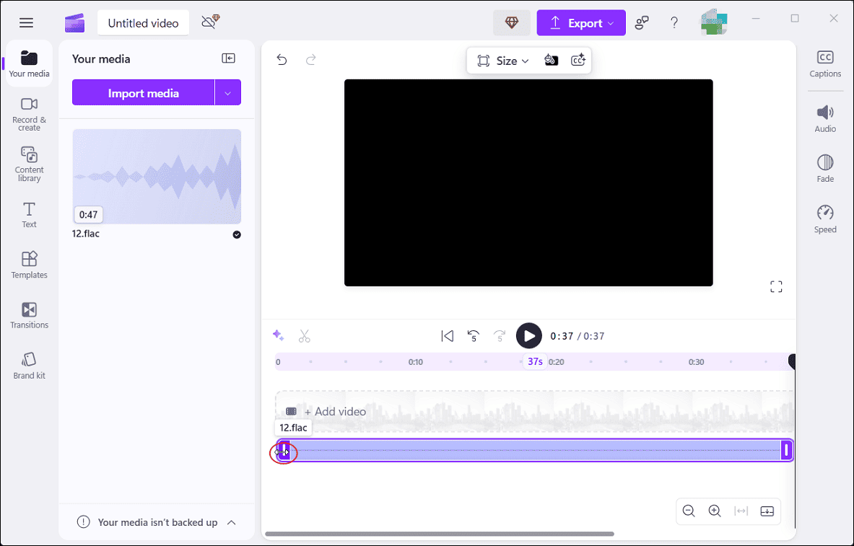The width and height of the screenshot is (854, 546).
Task: Skip back to the start
Action: tap(447, 336)
